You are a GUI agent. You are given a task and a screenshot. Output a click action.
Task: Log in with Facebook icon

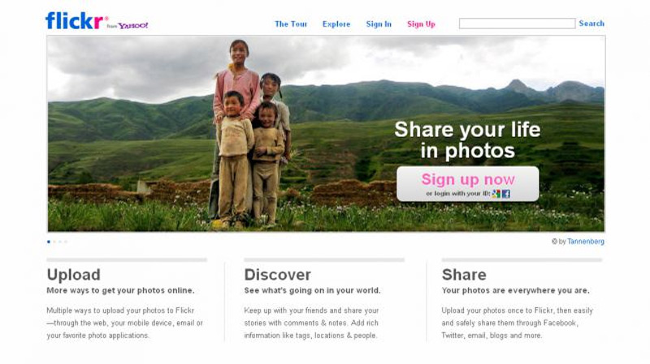[506, 194]
